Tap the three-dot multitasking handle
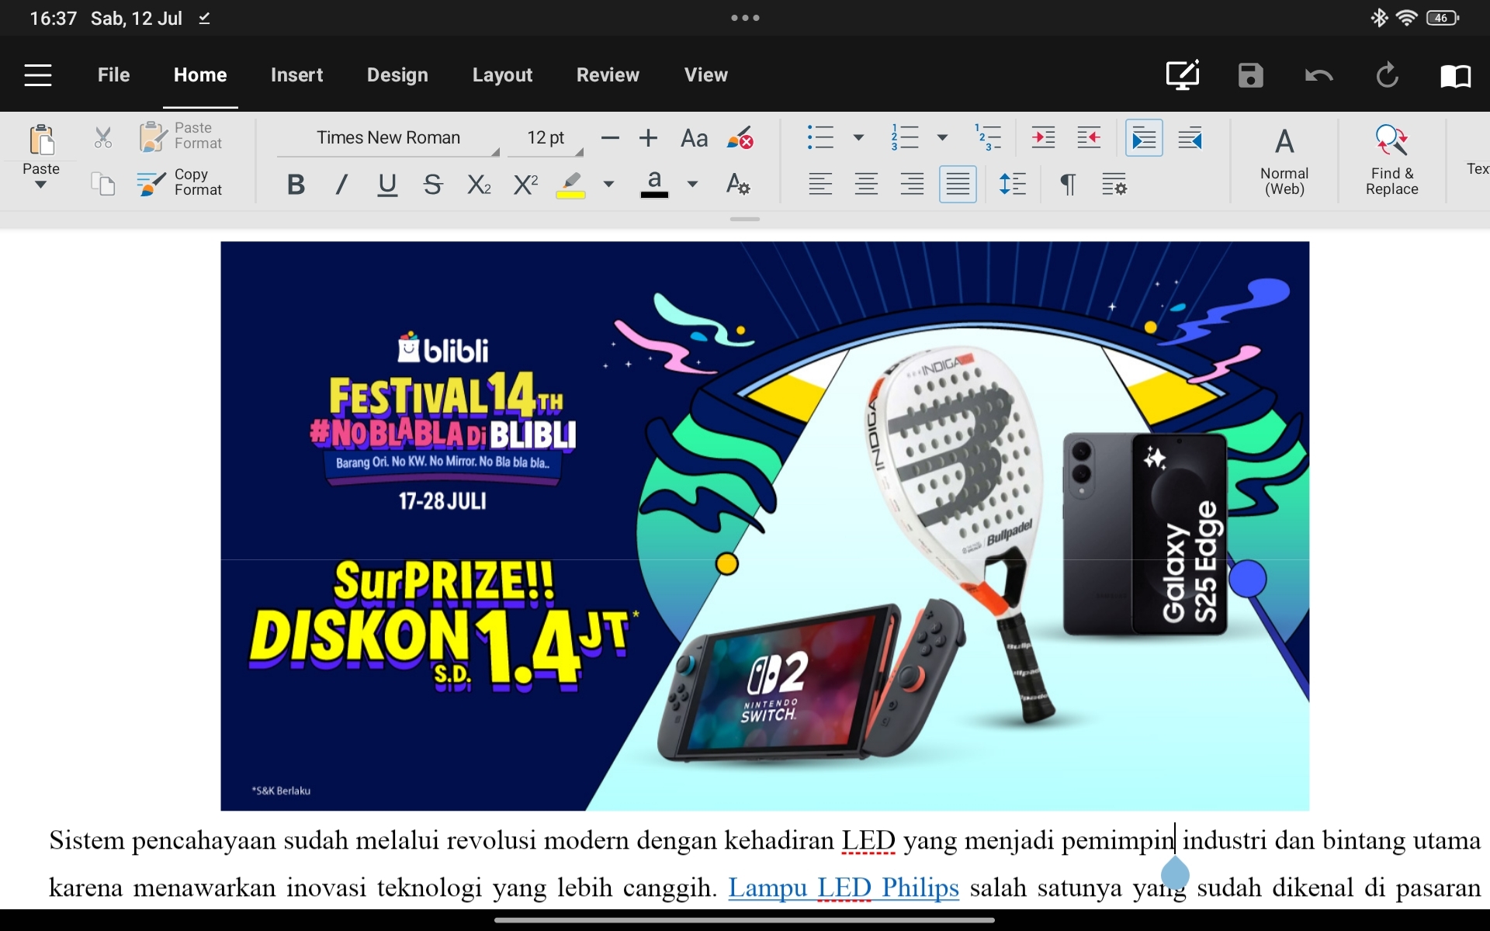This screenshot has height=931, width=1490. pos(745,18)
